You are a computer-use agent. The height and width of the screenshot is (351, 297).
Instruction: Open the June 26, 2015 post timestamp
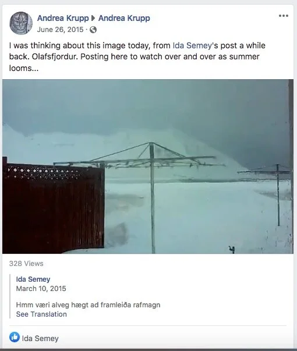point(60,30)
